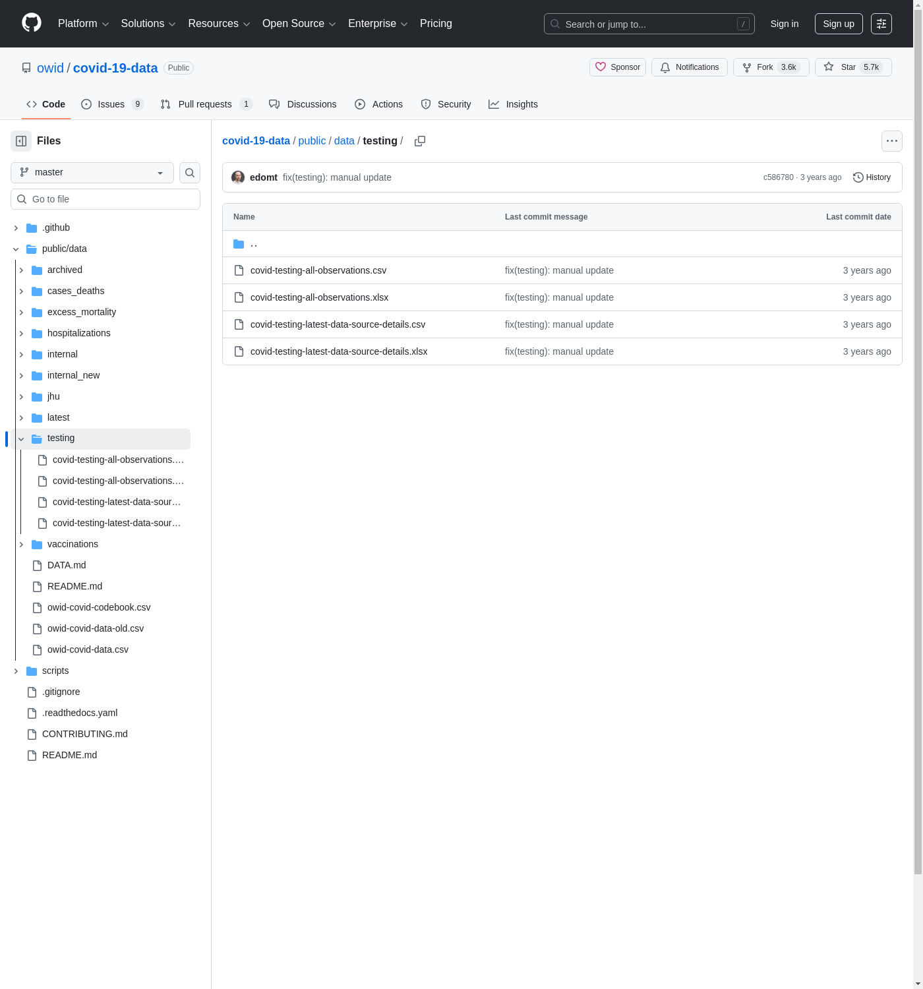Open the master branch dropdown

pos(92,173)
